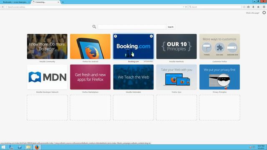
Task: Open the Privacy Principles tile
Action: tap(219, 77)
